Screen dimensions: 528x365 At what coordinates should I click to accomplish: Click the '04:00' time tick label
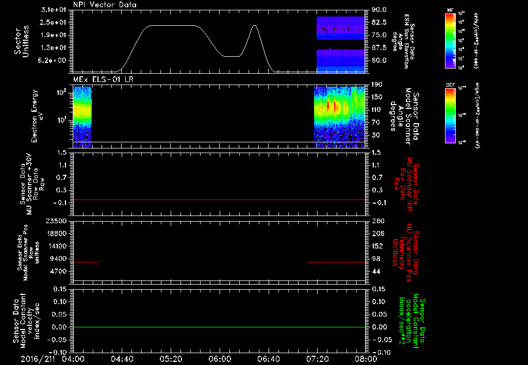click(73, 359)
